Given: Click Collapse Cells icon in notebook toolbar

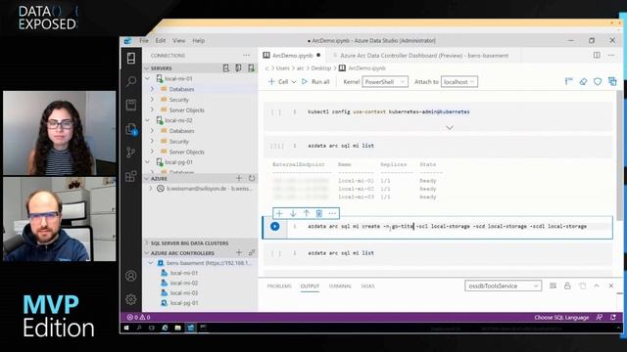Looking at the screenshot, I should 568,82.
